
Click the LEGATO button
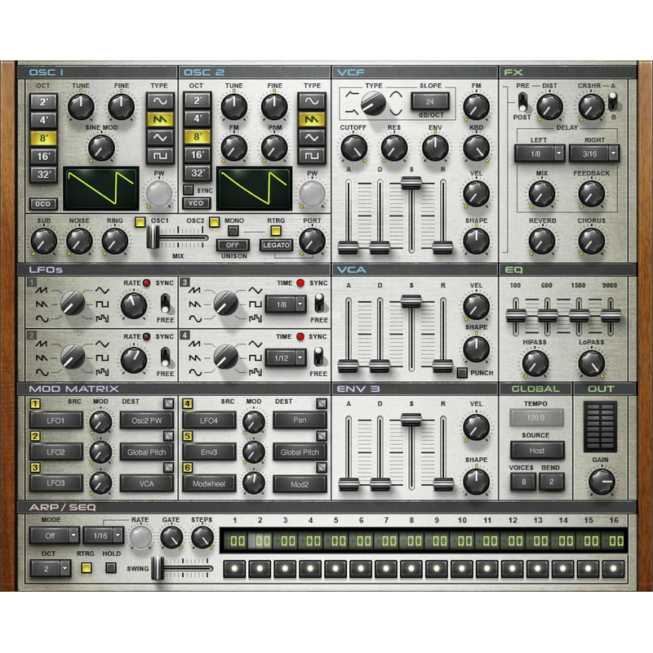tap(276, 244)
